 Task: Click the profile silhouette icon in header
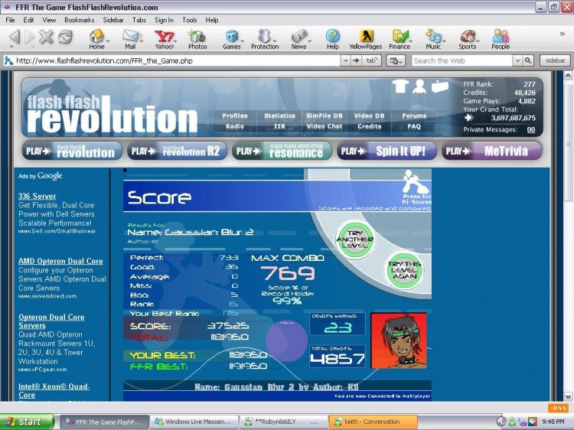coord(419,86)
